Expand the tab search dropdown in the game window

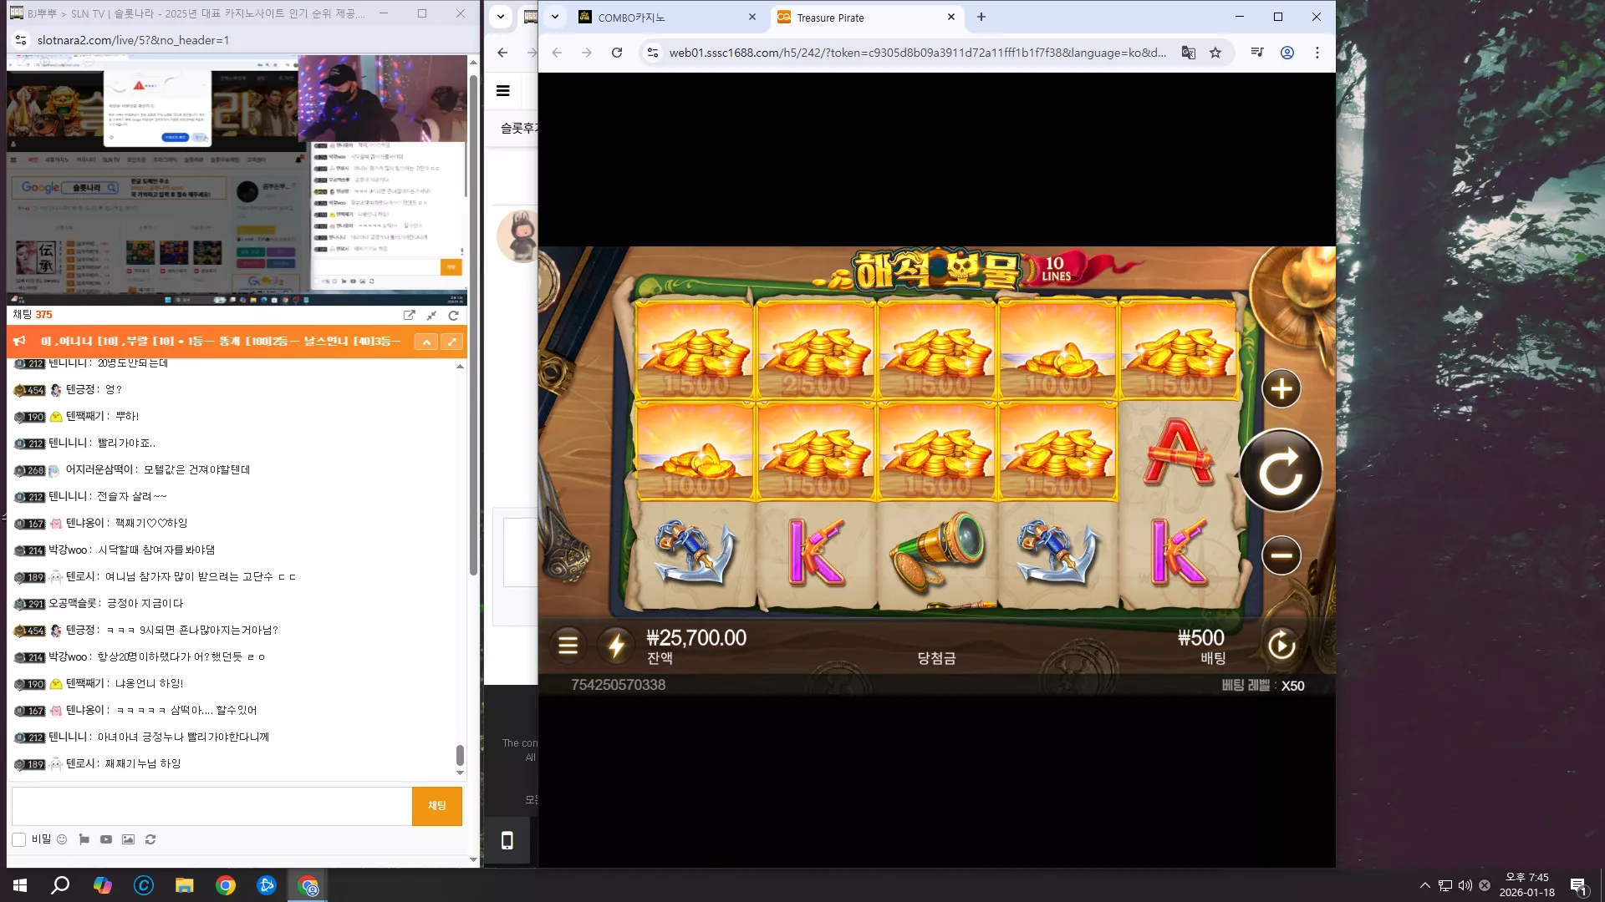click(554, 17)
